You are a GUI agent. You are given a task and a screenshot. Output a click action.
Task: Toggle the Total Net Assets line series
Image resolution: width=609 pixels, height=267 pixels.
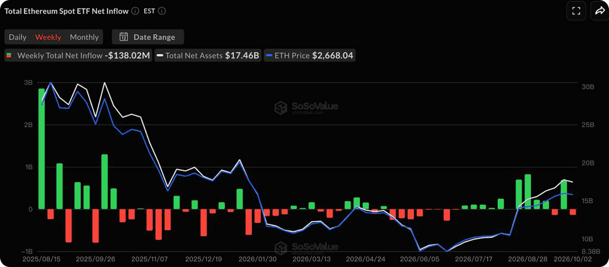(x=208, y=55)
